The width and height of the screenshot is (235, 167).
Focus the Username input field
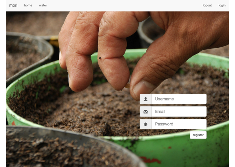click(x=179, y=99)
